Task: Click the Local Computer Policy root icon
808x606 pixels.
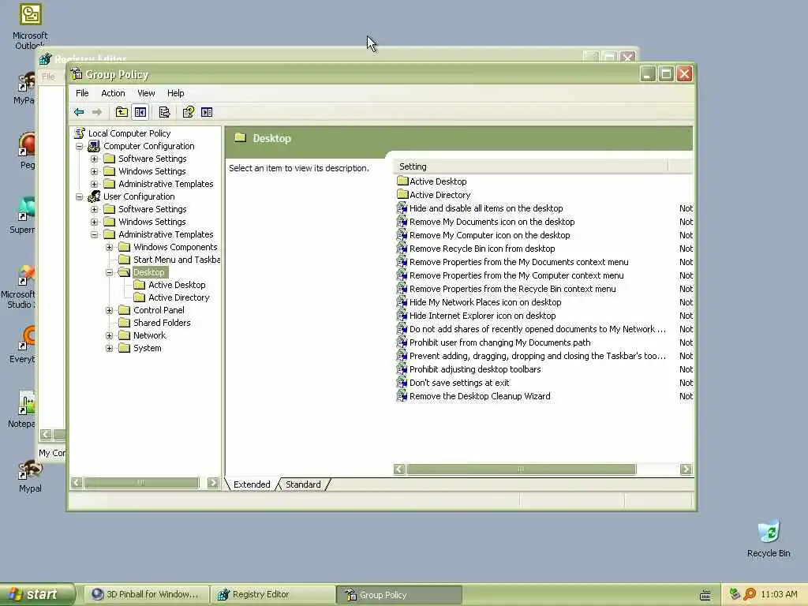Action: (80, 133)
